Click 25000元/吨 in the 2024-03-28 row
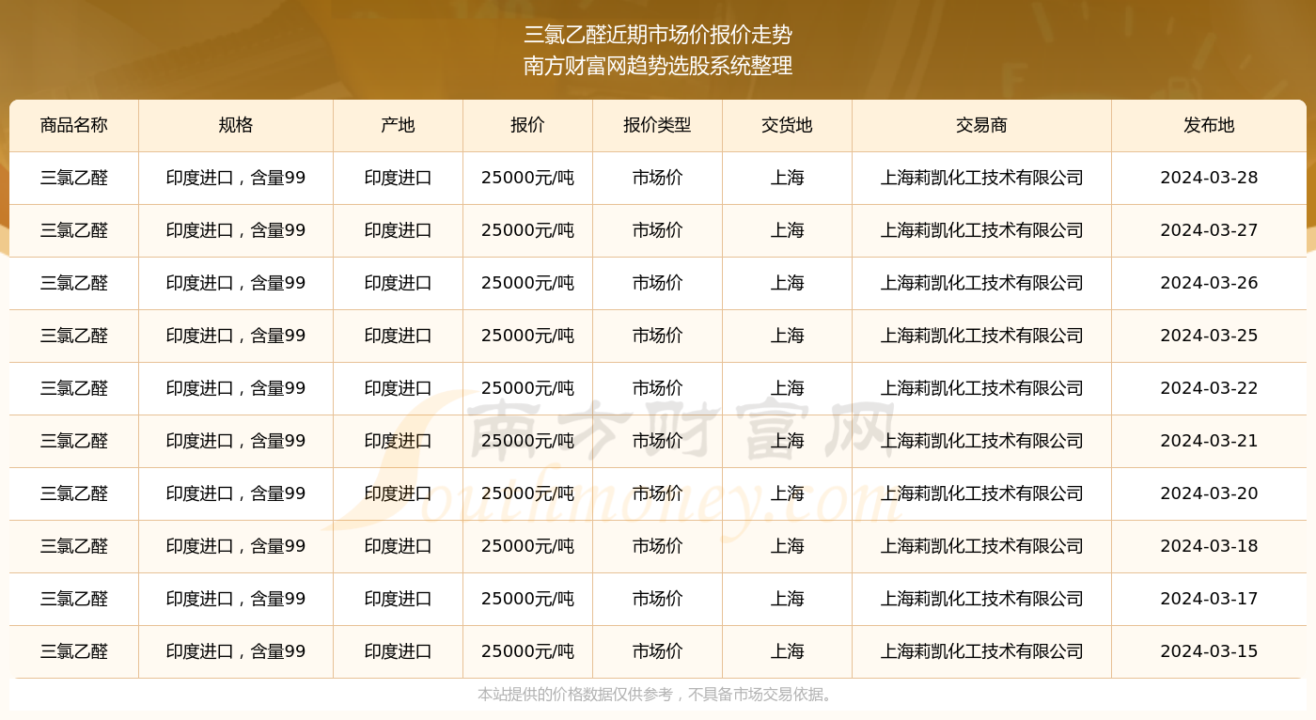This screenshot has height=720, width=1316. tap(527, 178)
